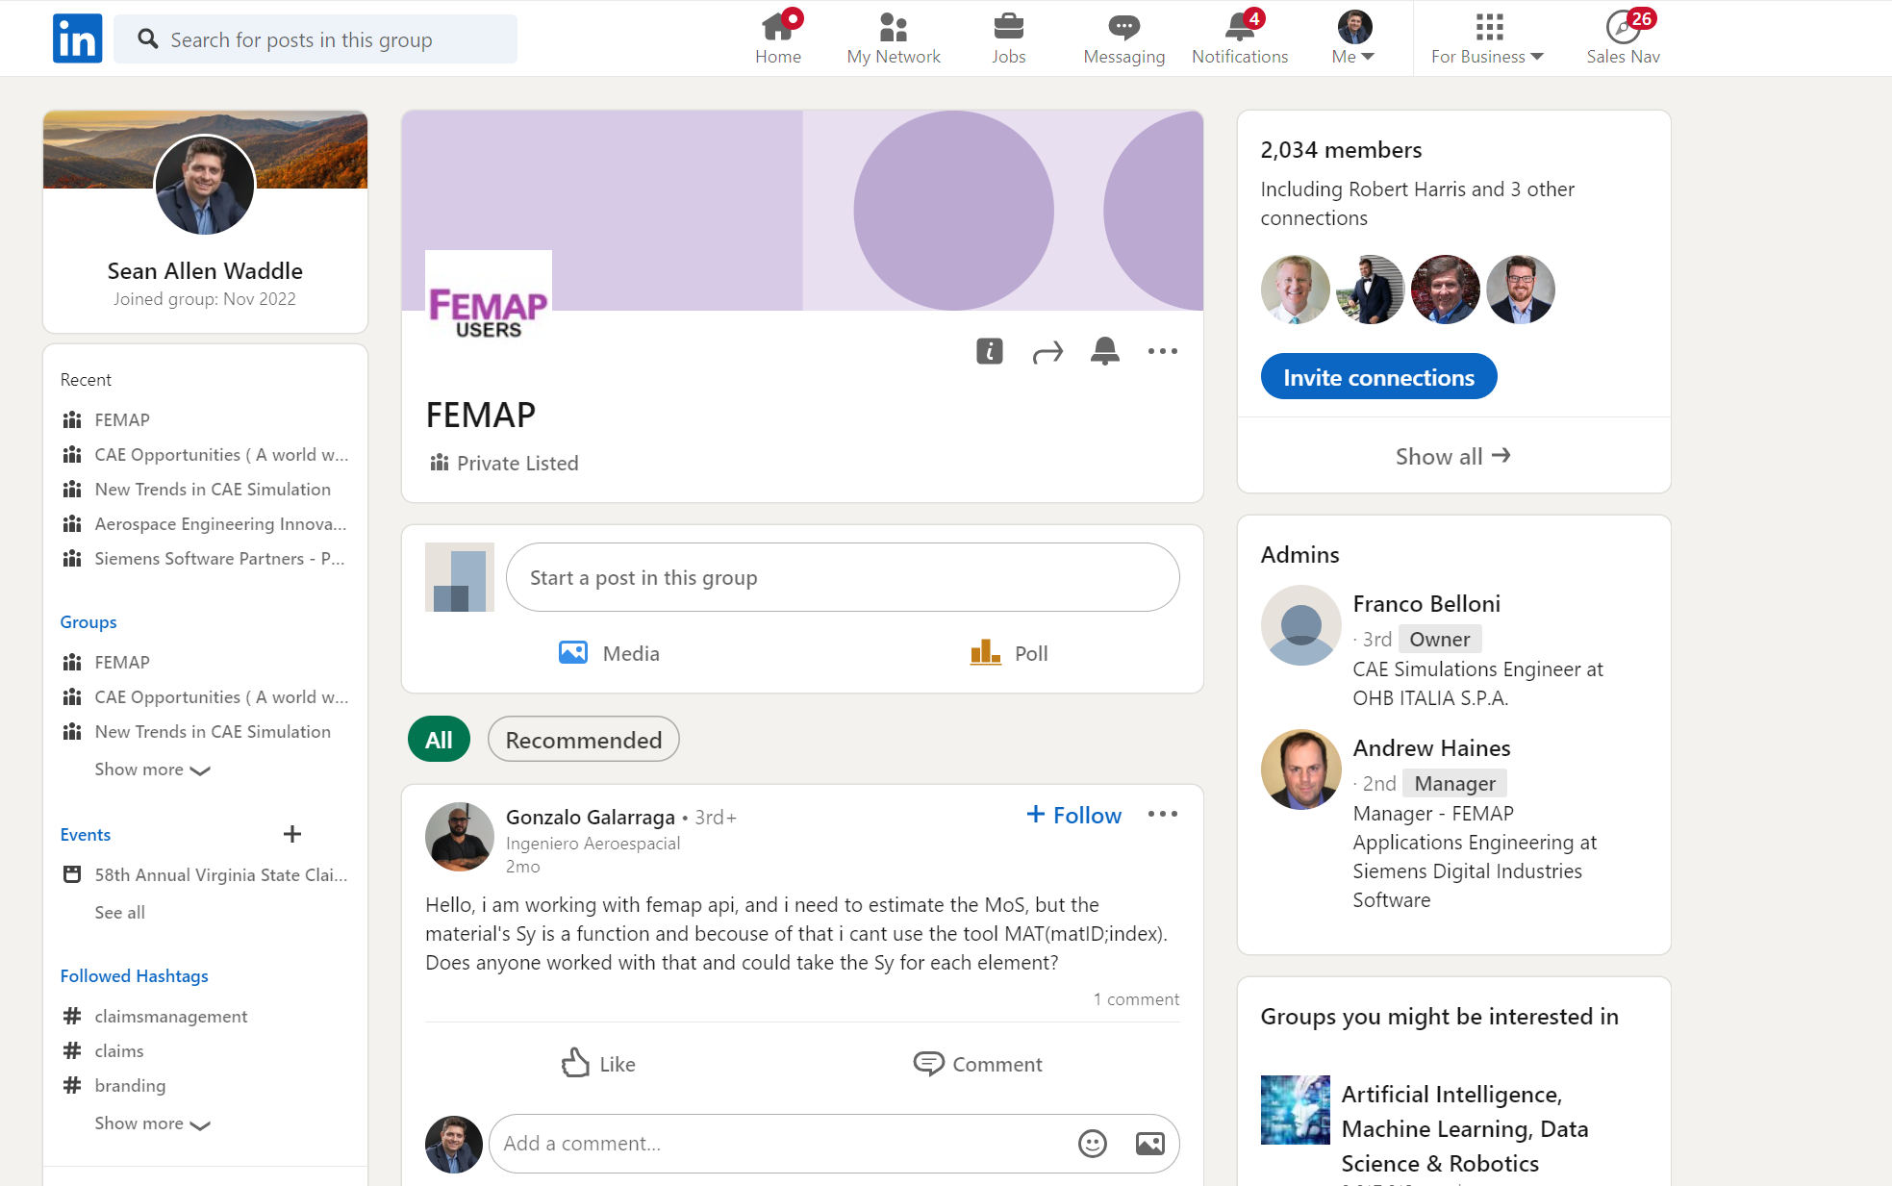Open Sales Nav
The image size is (1892, 1186).
click(x=1623, y=37)
